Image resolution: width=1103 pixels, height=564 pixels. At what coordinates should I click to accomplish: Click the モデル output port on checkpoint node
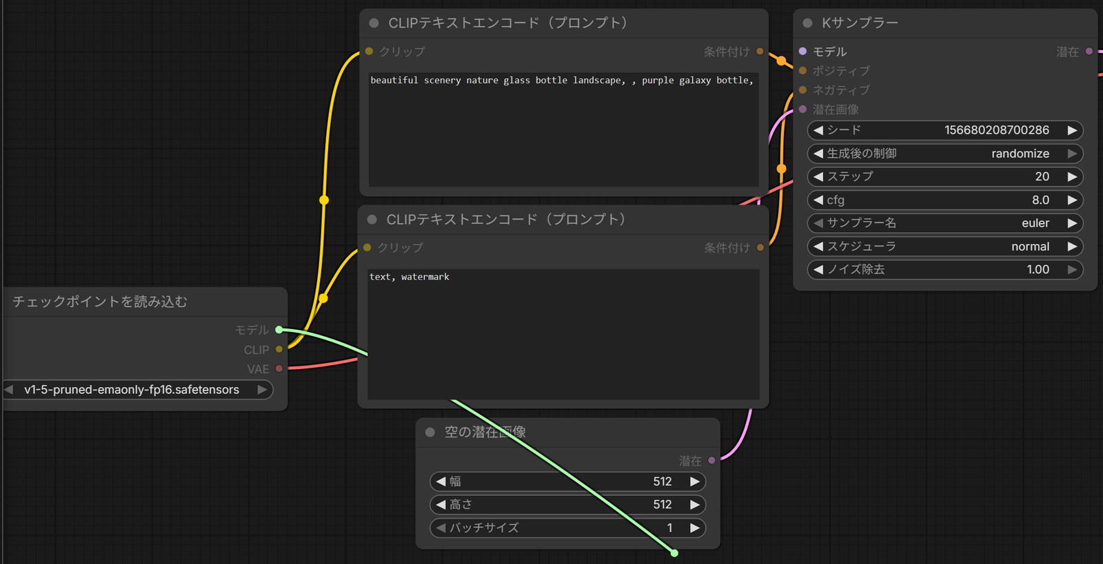279,330
